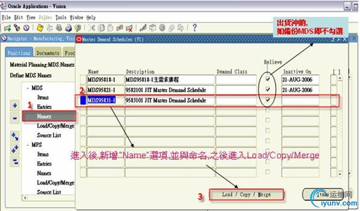Select Names under MPS in Navigator
This screenshot has height=211, width=360.
click(x=44, y=173)
